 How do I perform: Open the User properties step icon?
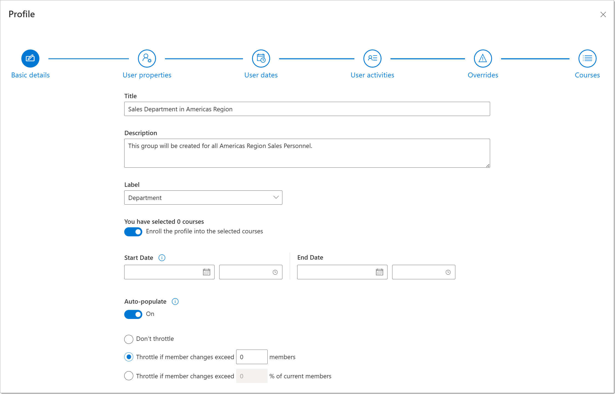point(147,59)
